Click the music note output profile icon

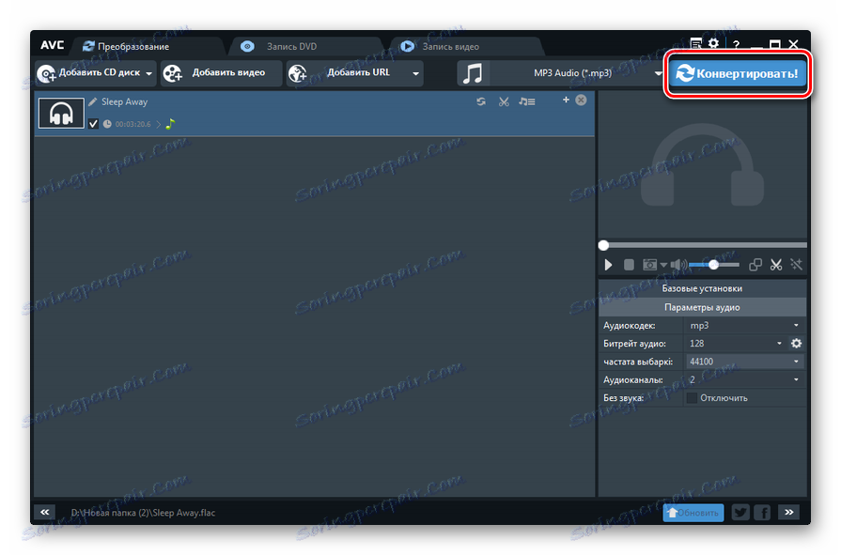click(x=473, y=73)
